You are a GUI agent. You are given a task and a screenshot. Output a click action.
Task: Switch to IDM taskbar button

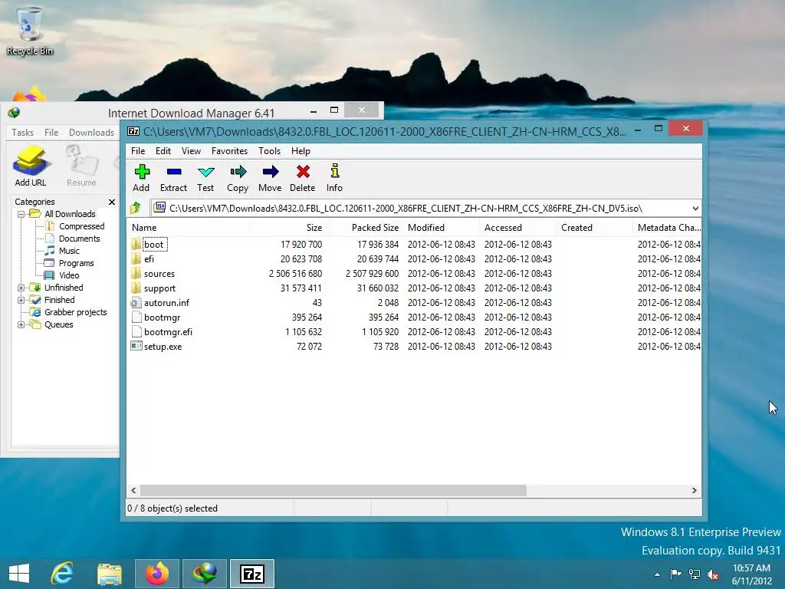point(205,574)
